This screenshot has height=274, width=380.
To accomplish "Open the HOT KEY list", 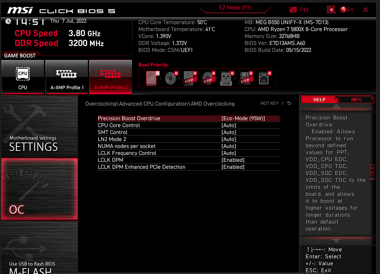I will coord(269,103).
